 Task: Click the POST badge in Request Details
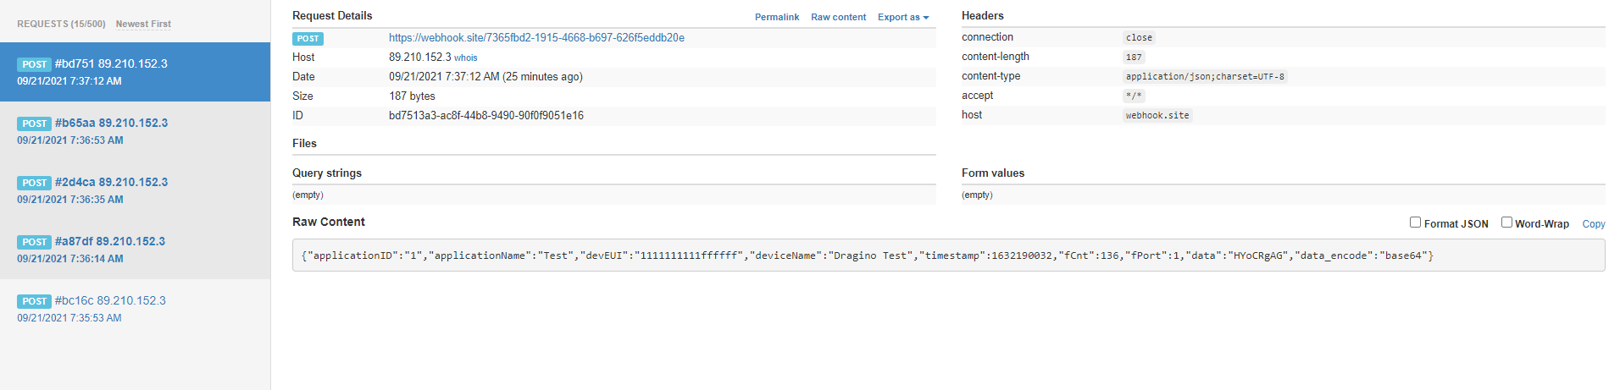point(308,38)
